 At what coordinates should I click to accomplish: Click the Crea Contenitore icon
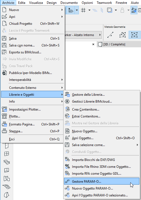pos(67,109)
